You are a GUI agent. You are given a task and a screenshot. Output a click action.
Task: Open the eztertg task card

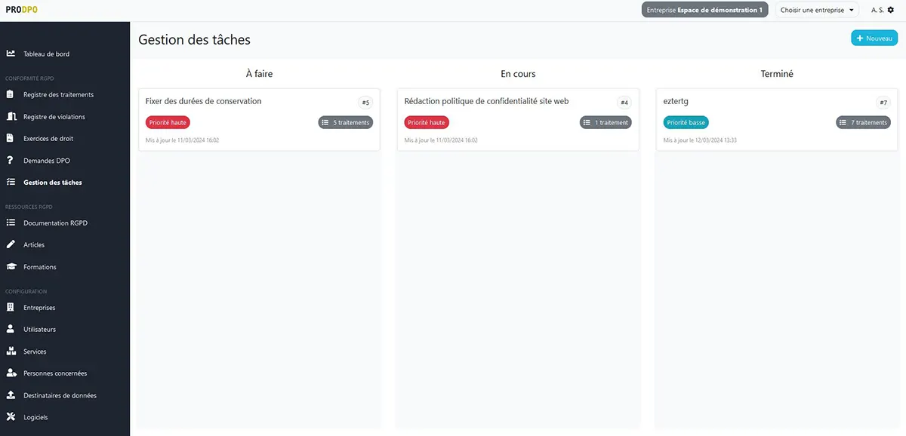click(x=777, y=120)
